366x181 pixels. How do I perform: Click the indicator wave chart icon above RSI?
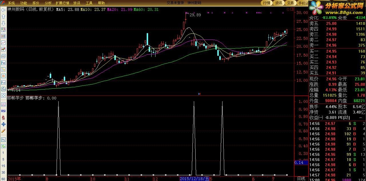pos(3,104)
